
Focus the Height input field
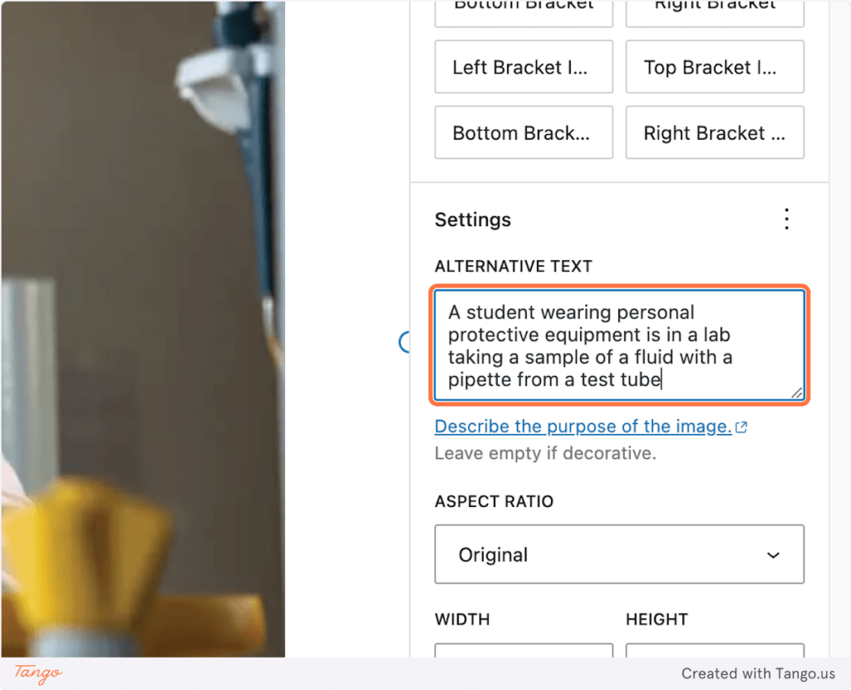click(x=715, y=652)
